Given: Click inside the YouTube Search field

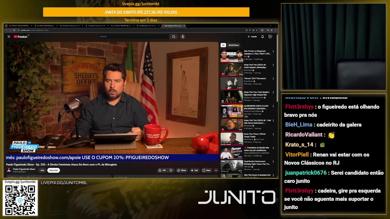Looking at the screenshot, I should point(134,36).
